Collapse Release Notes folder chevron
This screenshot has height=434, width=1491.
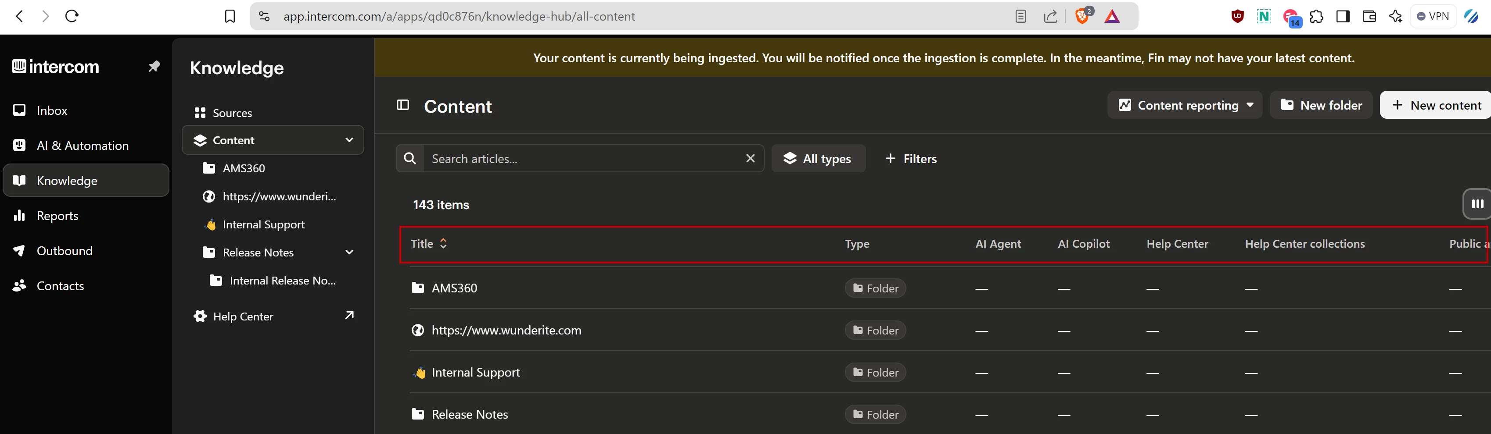coord(349,252)
